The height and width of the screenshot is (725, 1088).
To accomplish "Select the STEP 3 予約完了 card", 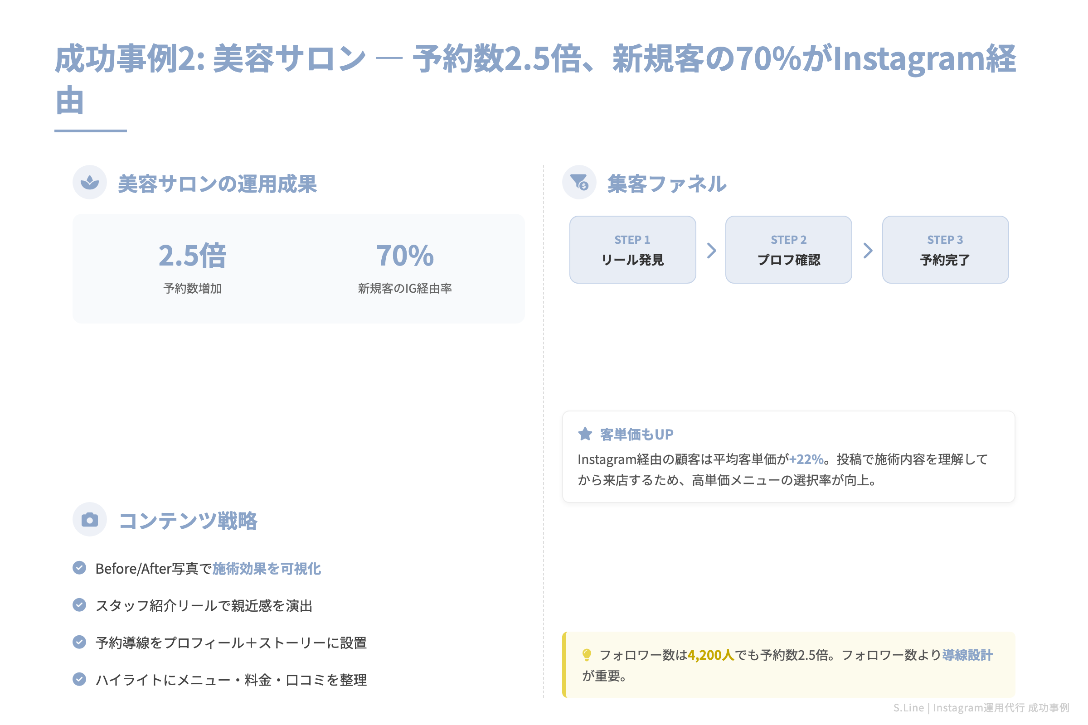I will pos(945,250).
